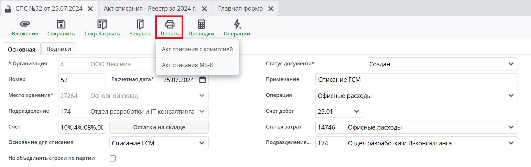Open Проводки calculator icon
The image size is (531, 167).
click(x=201, y=24)
